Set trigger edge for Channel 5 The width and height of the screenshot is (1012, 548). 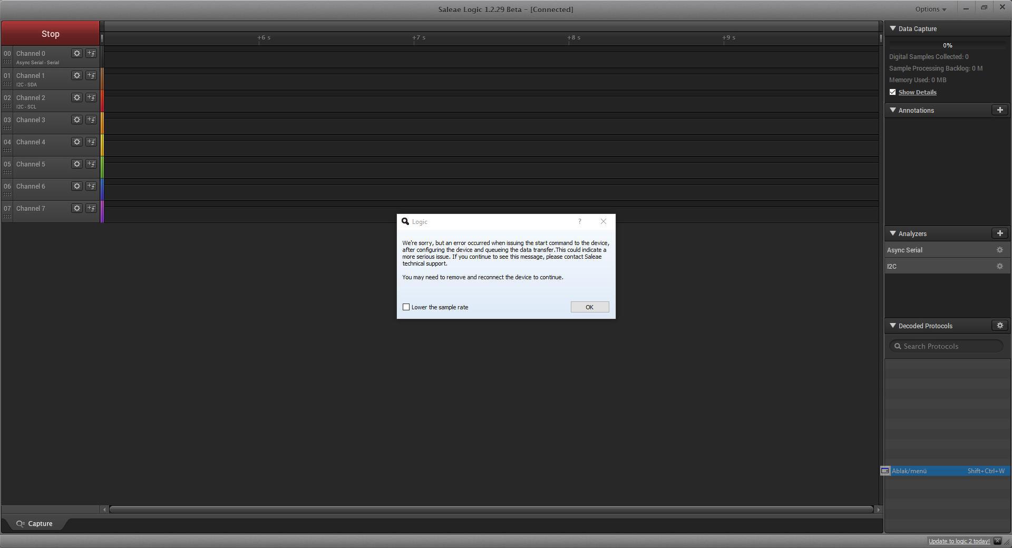tap(91, 164)
